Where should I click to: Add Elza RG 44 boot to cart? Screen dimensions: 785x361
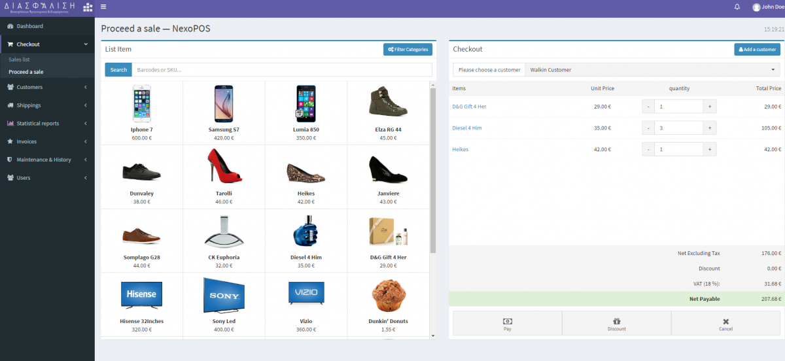tap(389, 103)
